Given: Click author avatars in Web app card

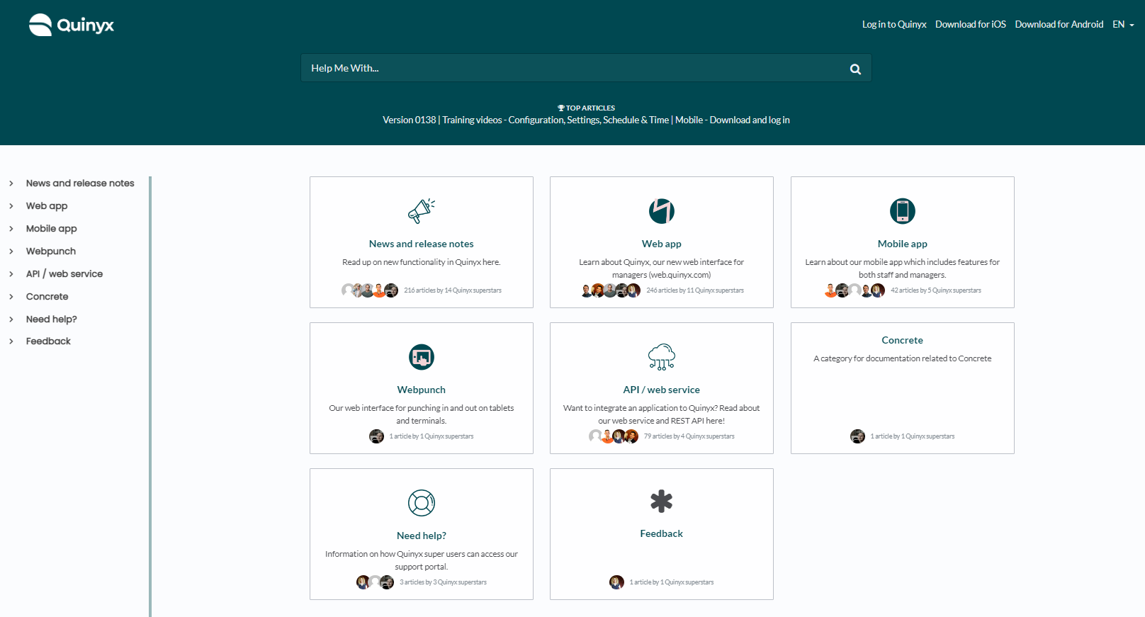Looking at the screenshot, I should 611,290.
